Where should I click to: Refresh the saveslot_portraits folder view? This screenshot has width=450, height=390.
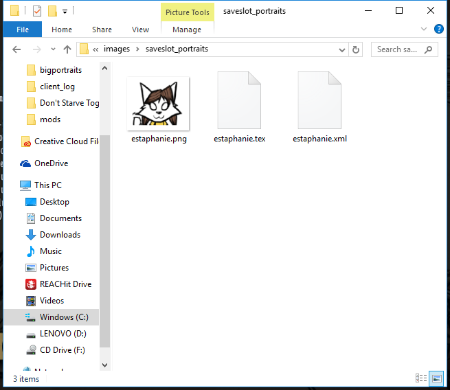point(356,49)
